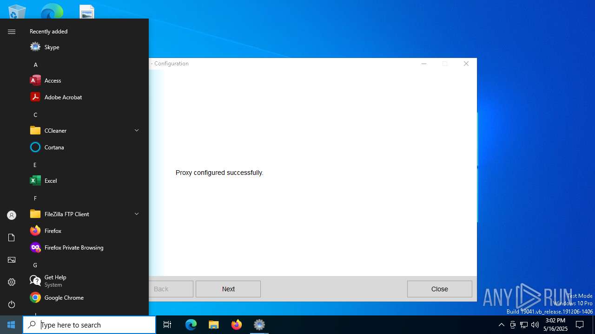Viewport: 595px width, 334px height.
Task: Click the 'Proxy configured successfully.' text
Action: coord(219,173)
